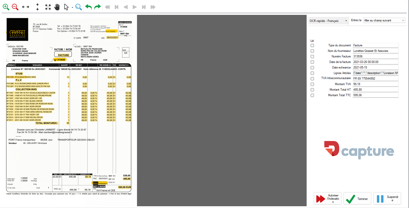Screen dimensions: 409x208
Task: Edit the Montant Total HT field
Action: (x=375, y=90)
